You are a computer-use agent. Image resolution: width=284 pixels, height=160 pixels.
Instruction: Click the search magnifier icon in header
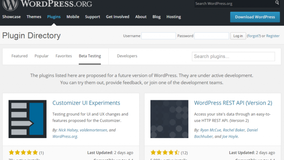277,3
